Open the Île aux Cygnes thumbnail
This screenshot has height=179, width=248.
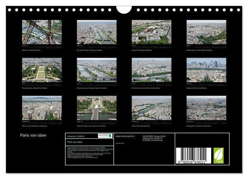(97, 70)
